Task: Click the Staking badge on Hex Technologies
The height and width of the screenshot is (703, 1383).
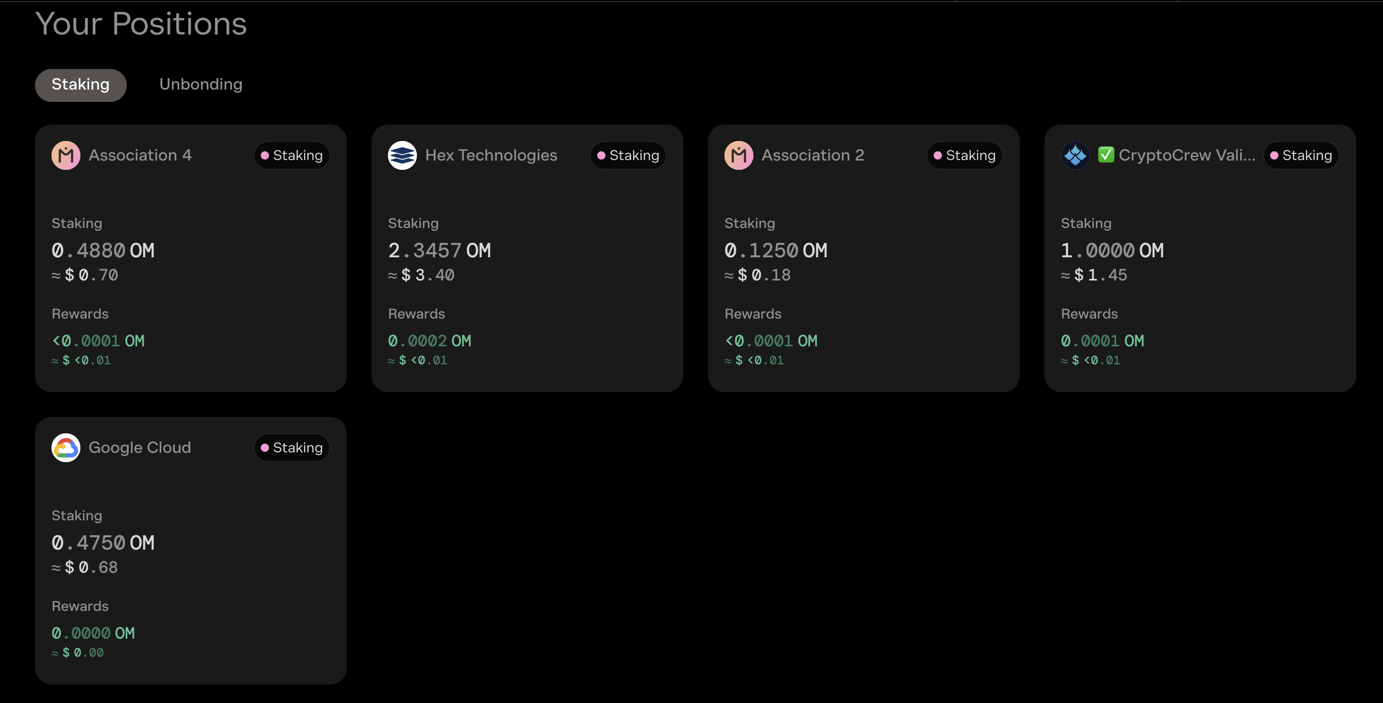Action: [628, 155]
